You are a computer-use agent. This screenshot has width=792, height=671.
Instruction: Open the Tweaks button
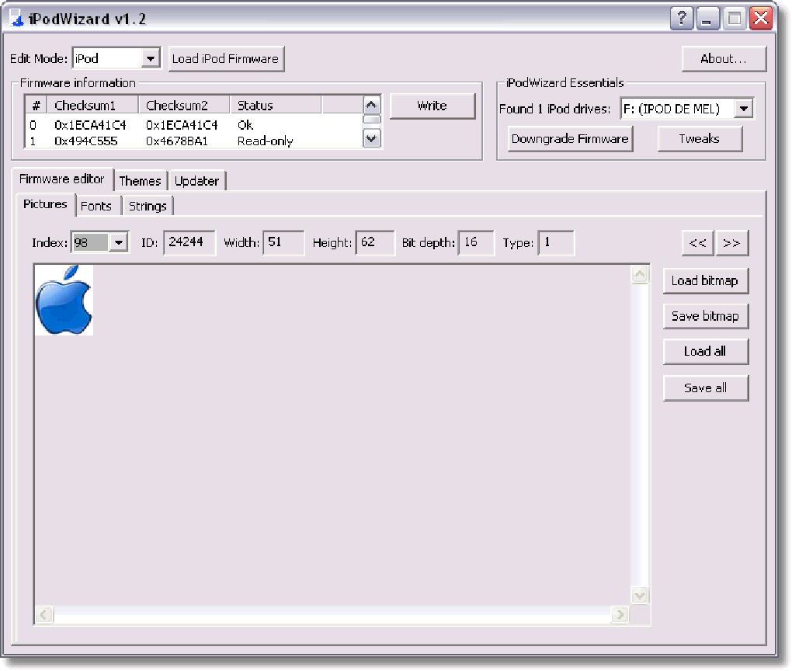pyautogui.click(x=700, y=139)
